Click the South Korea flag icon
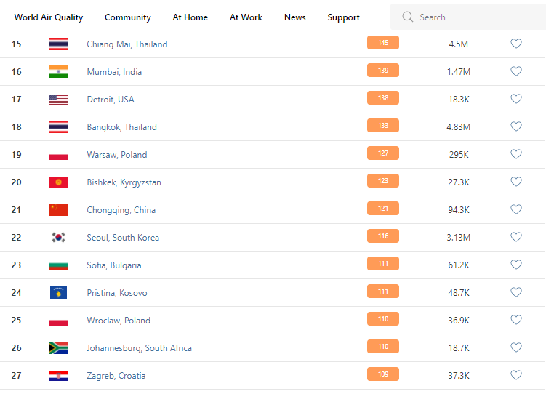The image size is (546, 394). click(x=58, y=237)
